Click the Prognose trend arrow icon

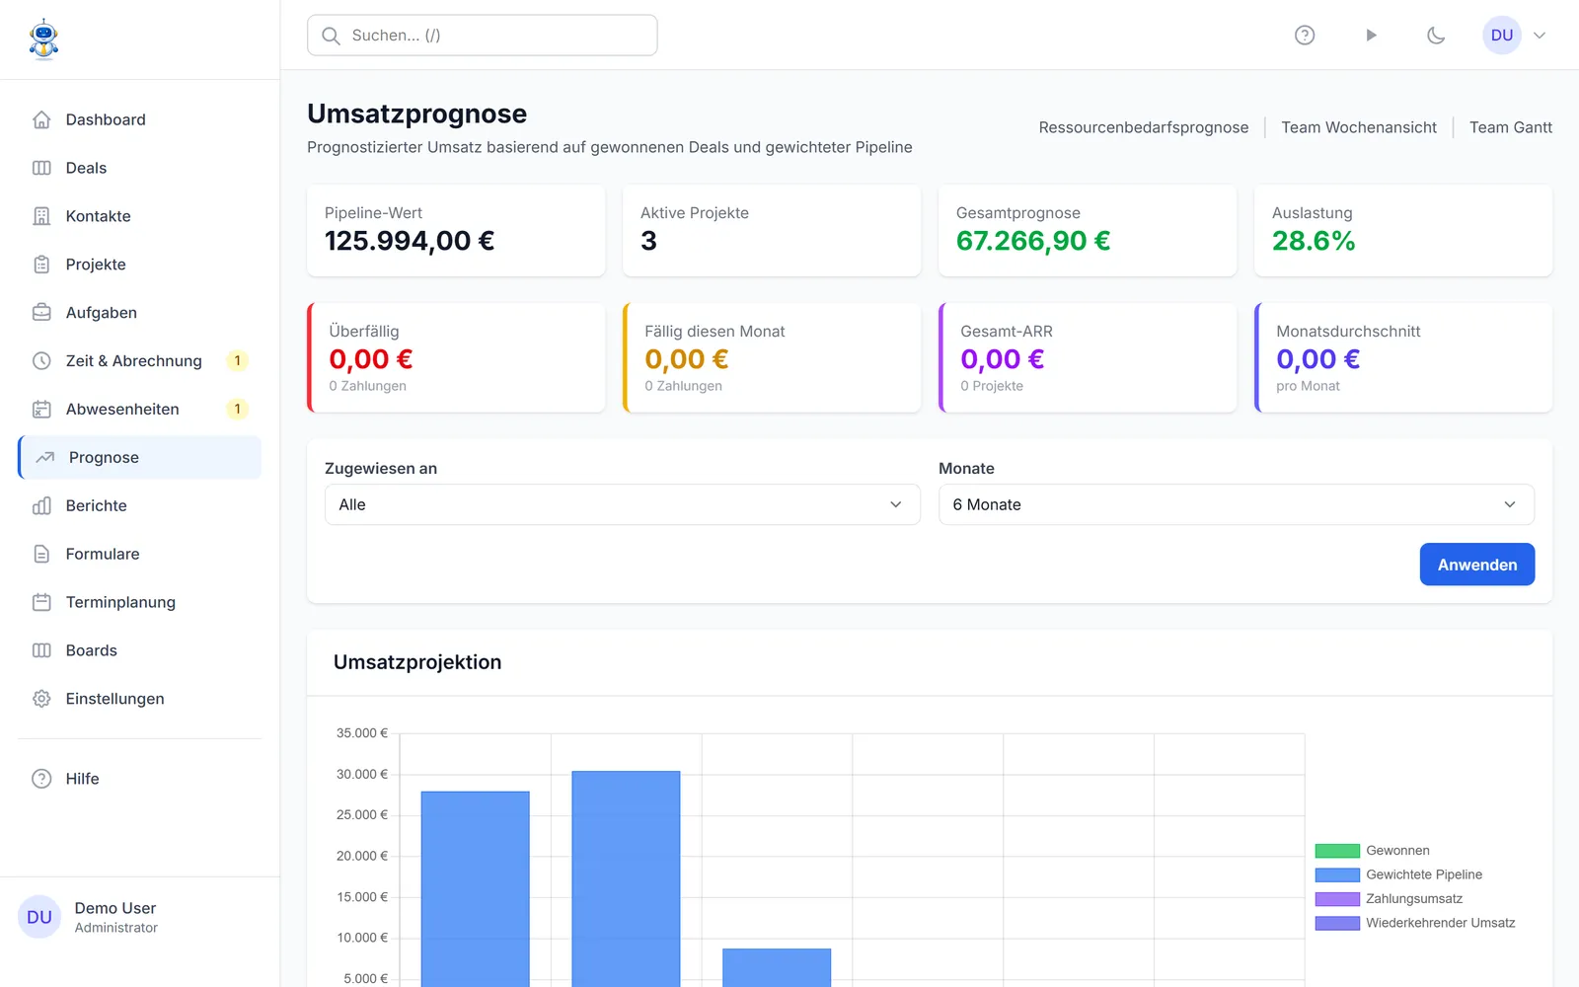click(45, 458)
